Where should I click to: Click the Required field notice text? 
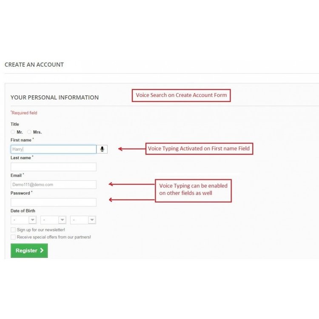point(24,113)
